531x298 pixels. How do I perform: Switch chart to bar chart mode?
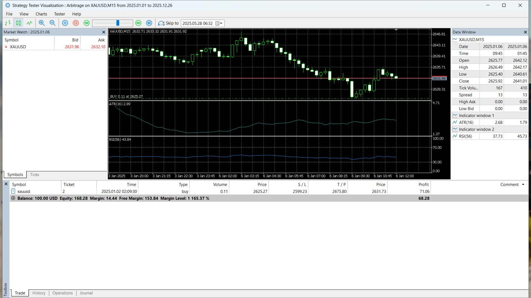tap(8, 23)
